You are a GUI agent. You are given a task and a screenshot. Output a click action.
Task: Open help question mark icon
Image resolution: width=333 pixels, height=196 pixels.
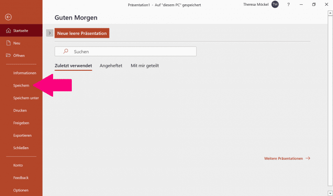point(289,4)
